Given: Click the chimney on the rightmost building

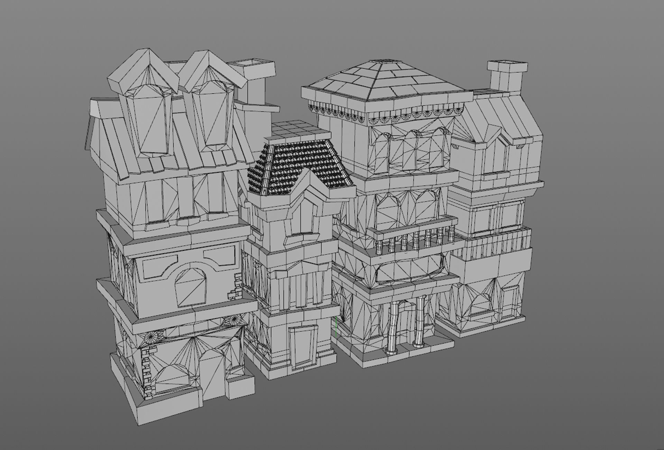Looking at the screenshot, I should click(x=507, y=77).
